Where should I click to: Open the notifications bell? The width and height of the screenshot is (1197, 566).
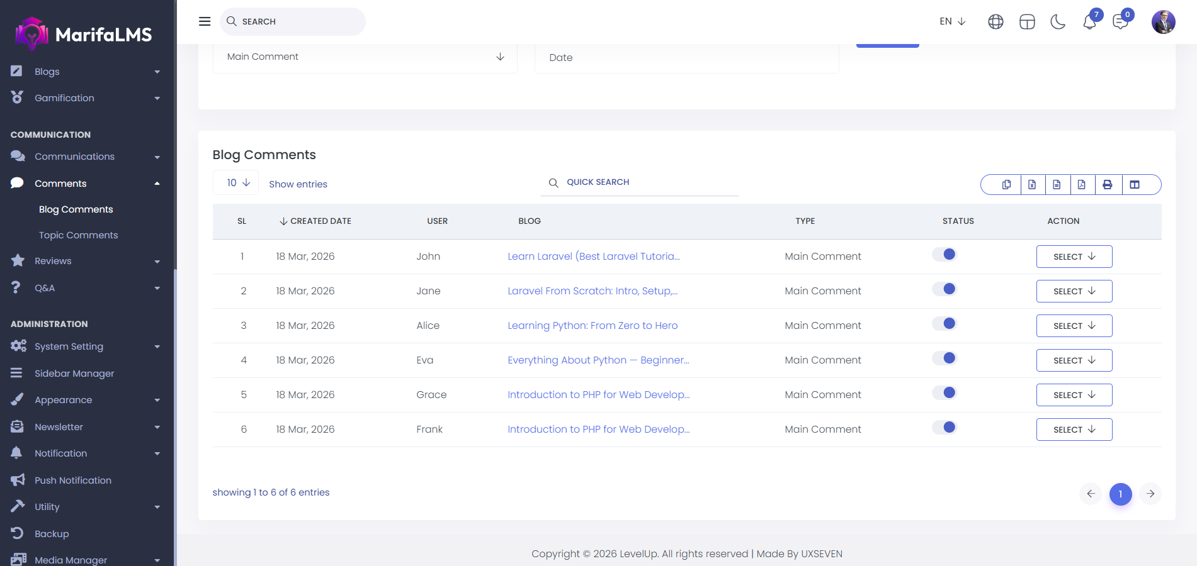tap(1089, 22)
